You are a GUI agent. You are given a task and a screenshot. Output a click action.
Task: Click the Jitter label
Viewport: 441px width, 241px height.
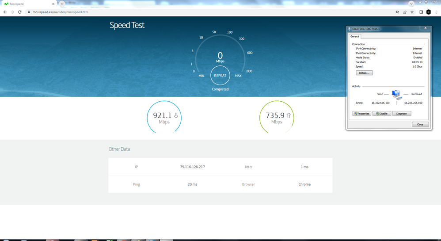248,167
